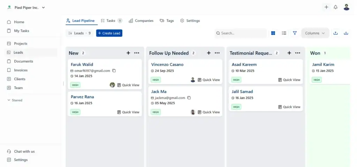The height and width of the screenshot is (167, 357).
Task: Quick View Jack Ma lead
Action: click(209, 112)
